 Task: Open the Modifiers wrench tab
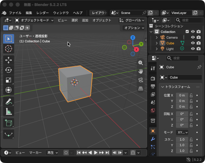point(153,139)
